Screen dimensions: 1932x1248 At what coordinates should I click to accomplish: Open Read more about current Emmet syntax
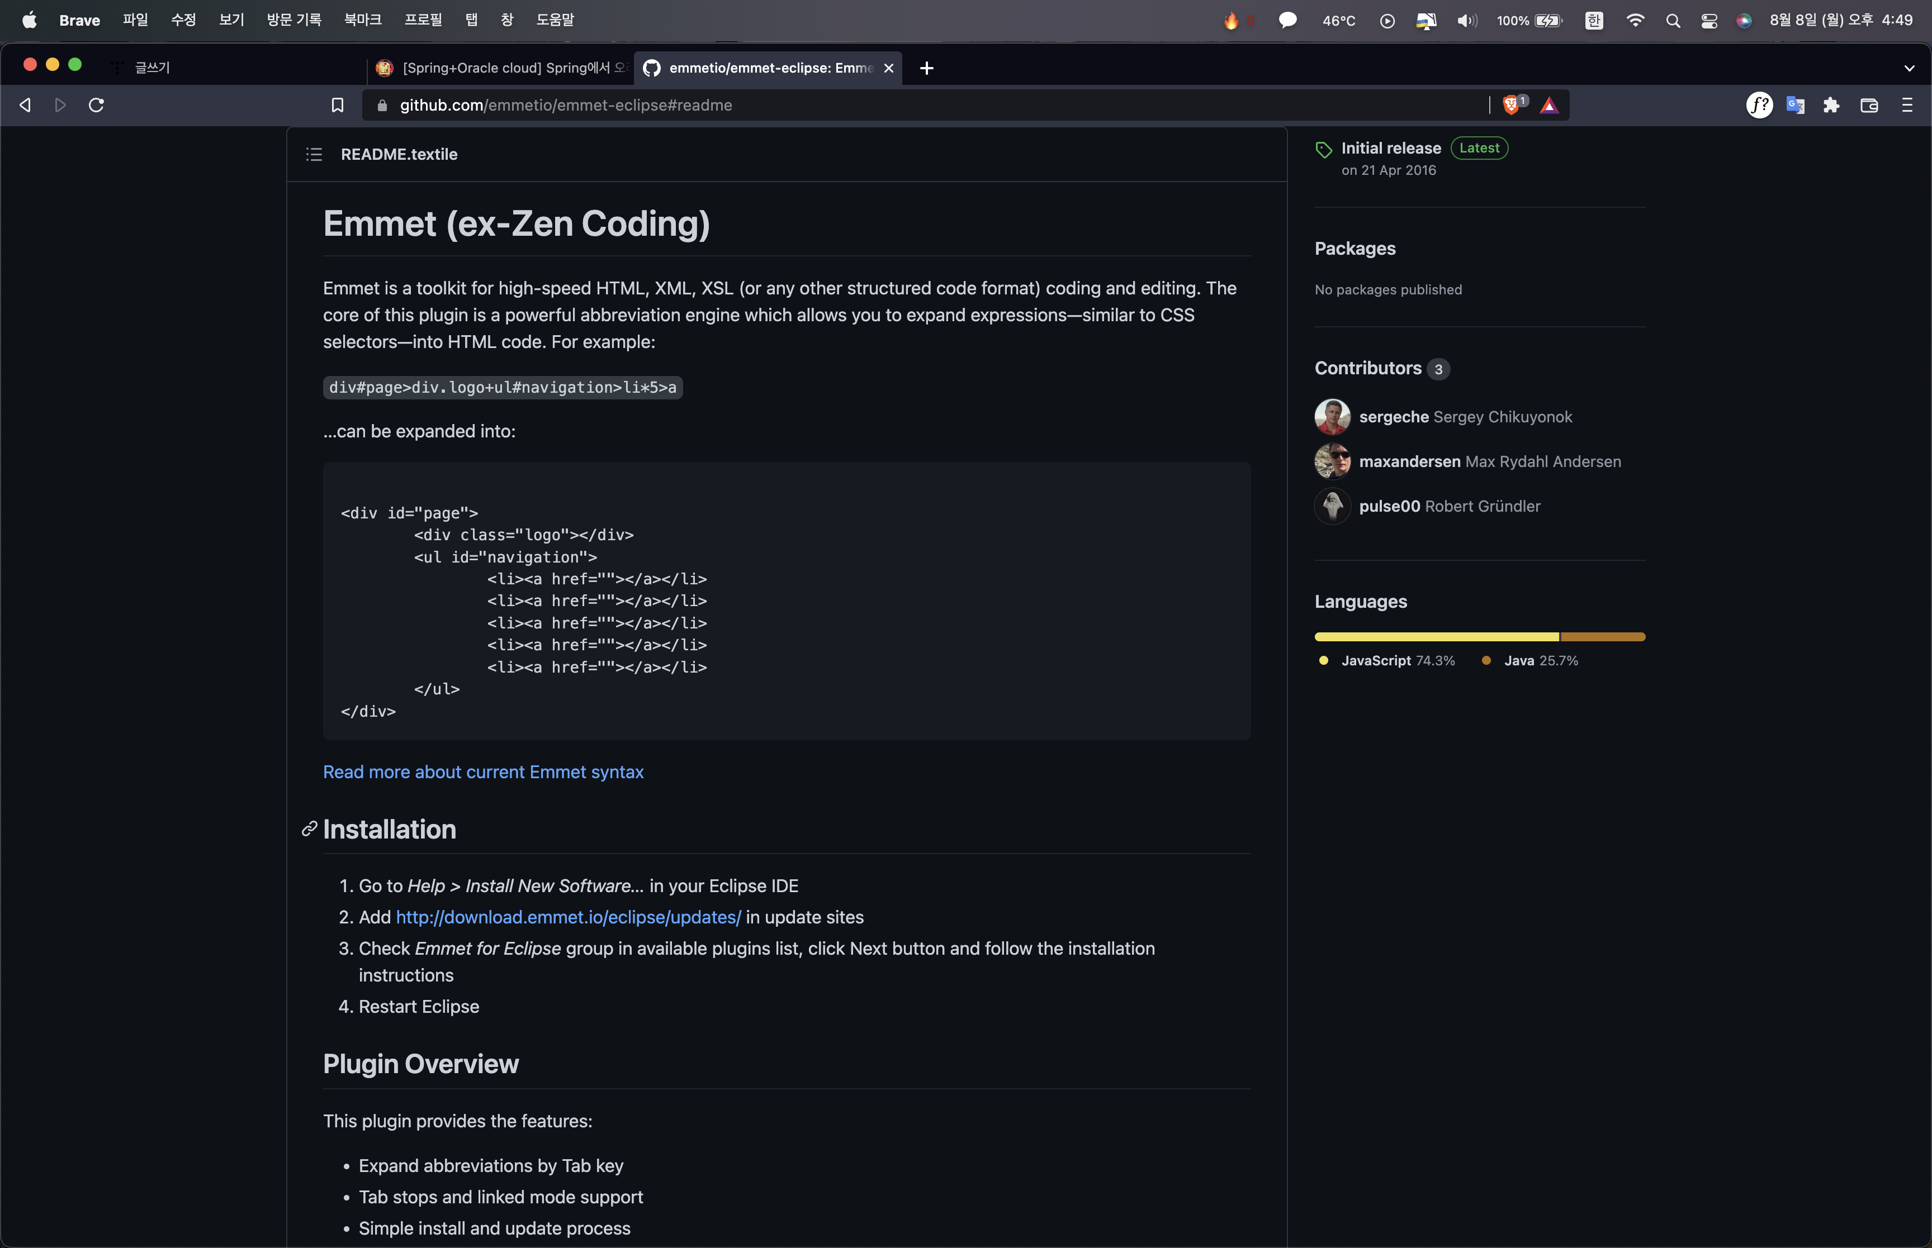point(483,772)
